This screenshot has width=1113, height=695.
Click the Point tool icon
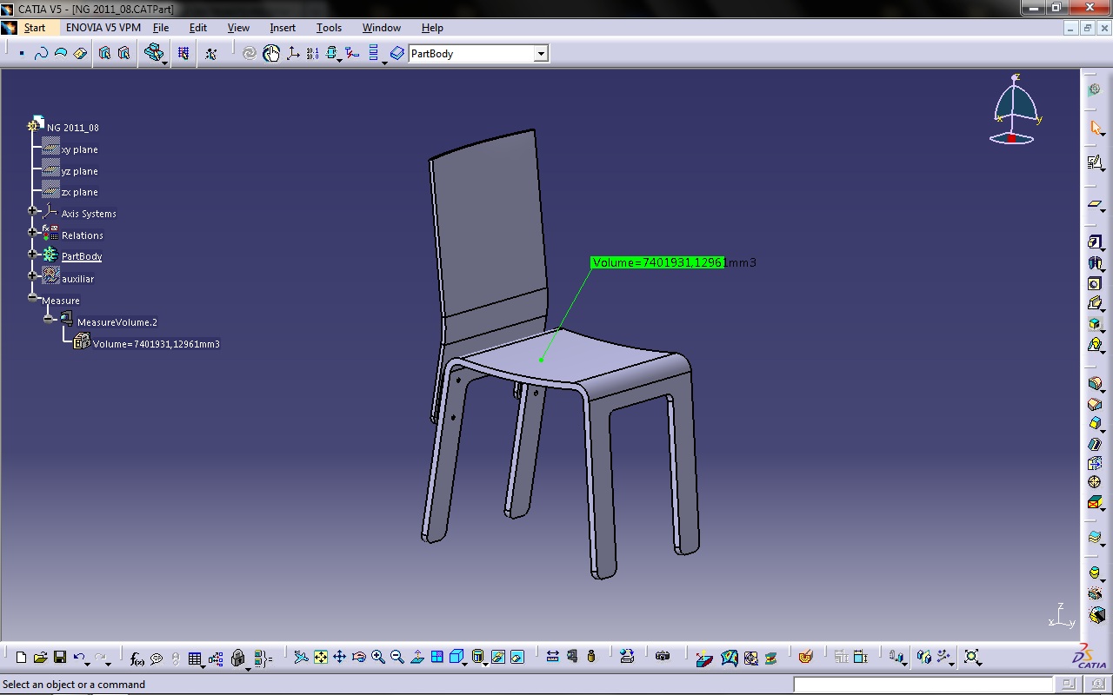point(22,54)
